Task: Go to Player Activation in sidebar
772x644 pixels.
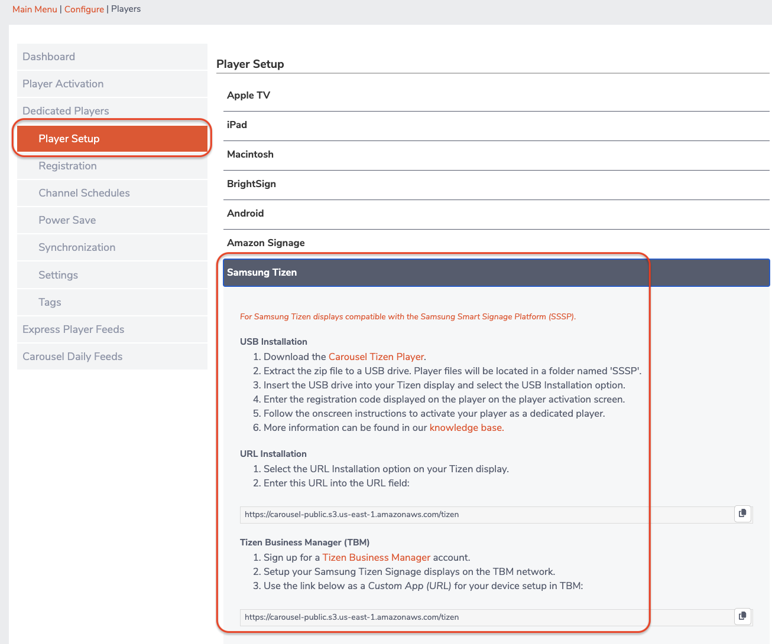Action: coord(112,84)
